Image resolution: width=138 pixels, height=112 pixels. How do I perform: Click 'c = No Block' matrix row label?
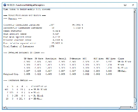point(36,96)
